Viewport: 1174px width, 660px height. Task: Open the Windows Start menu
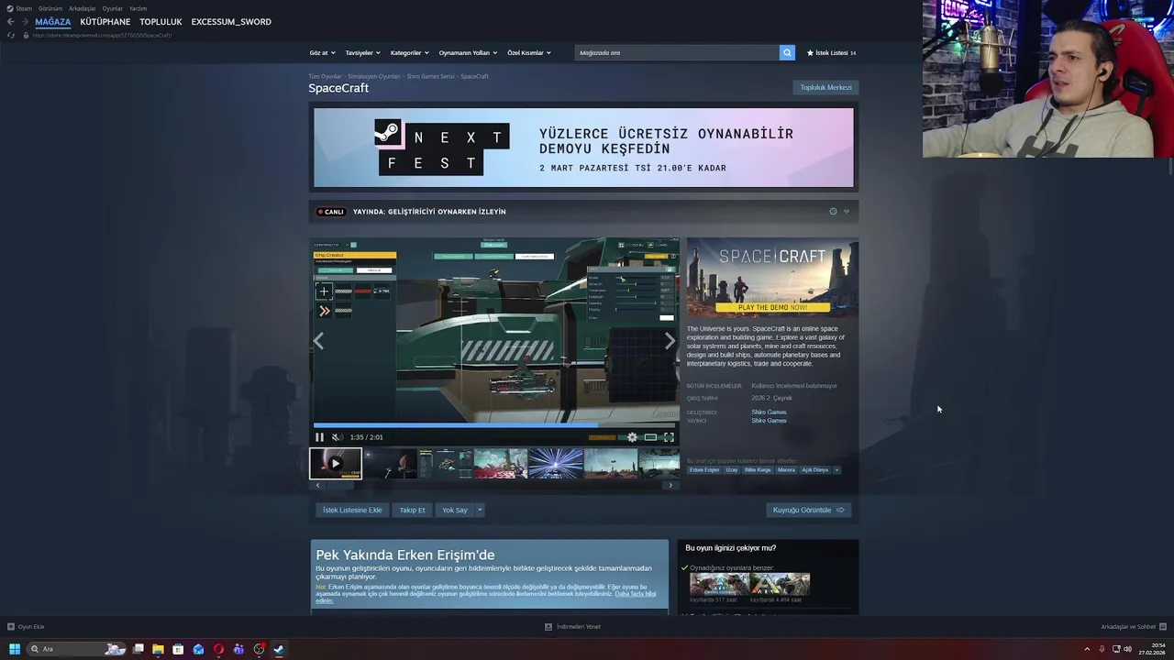15,649
